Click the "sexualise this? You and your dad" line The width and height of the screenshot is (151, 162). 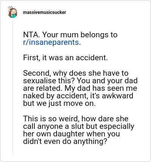(80, 81)
